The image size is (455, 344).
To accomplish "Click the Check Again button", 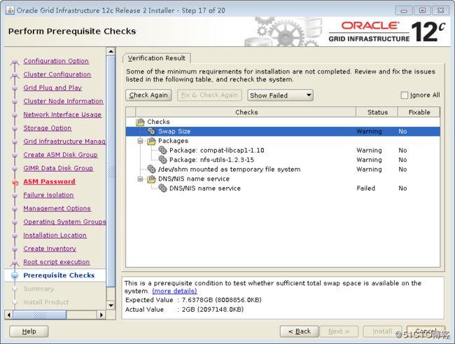I will [148, 95].
